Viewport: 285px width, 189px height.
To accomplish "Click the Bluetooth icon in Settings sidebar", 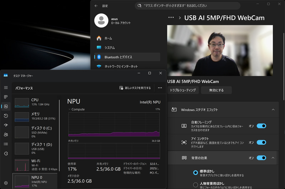I will [99, 57].
